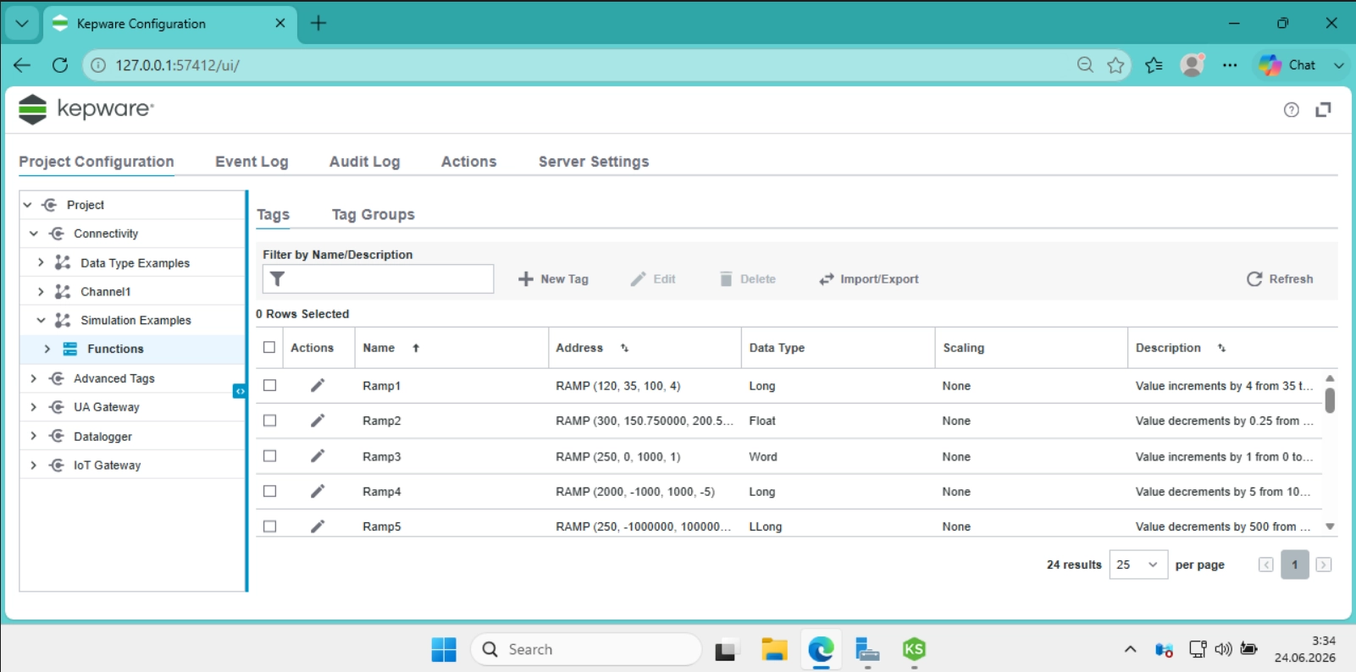Click the Microsoft Edge taskbar icon
The width and height of the screenshot is (1356, 672).
pos(821,650)
